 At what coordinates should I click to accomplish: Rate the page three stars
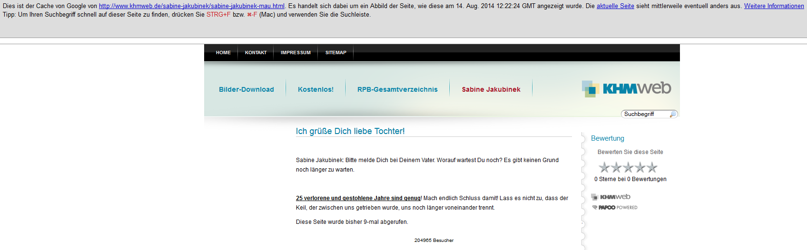click(628, 167)
